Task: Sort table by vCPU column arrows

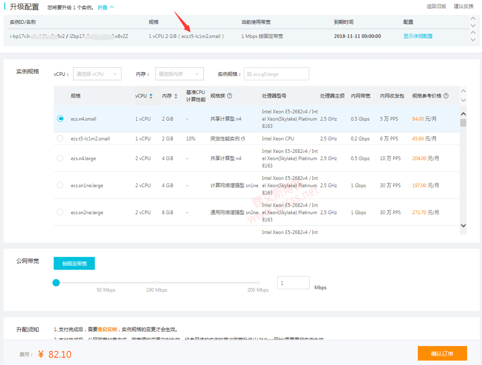Action: click(151, 96)
